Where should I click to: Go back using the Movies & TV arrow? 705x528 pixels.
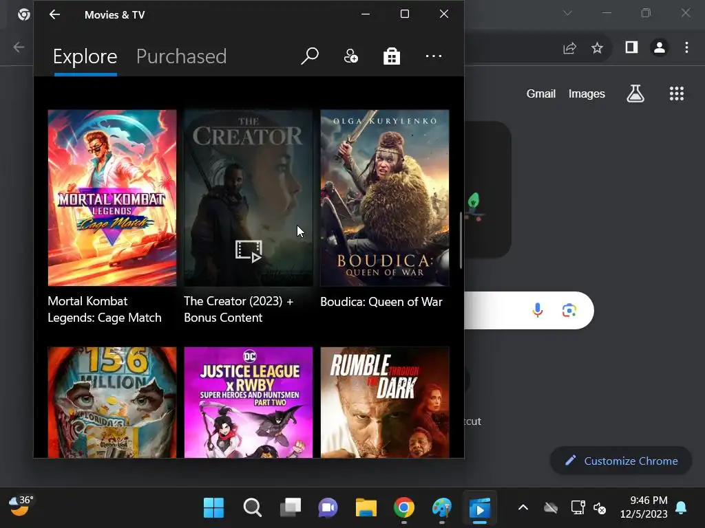[x=54, y=14]
